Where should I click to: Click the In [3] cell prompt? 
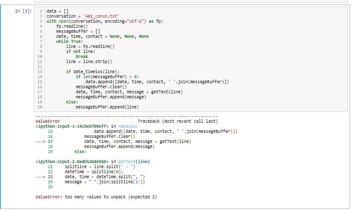tap(24, 11)
